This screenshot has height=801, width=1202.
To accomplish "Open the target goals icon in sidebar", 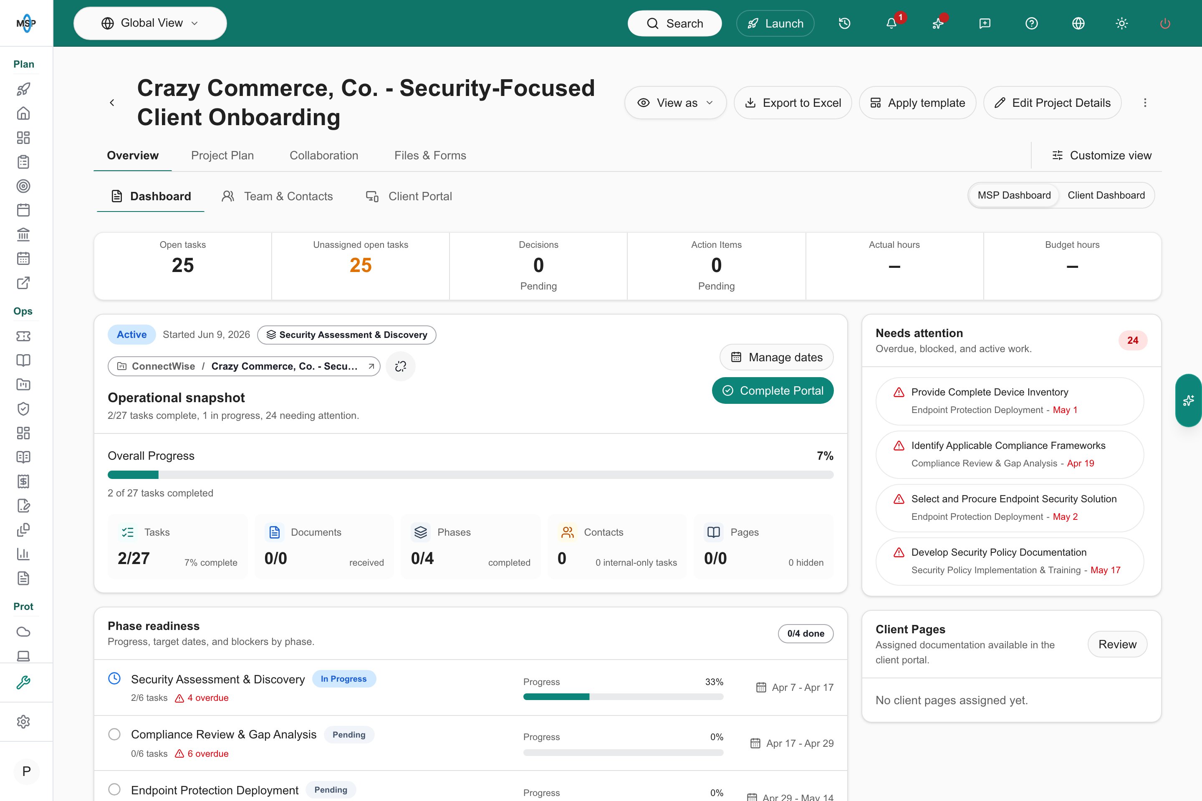I will coord(23,186).
